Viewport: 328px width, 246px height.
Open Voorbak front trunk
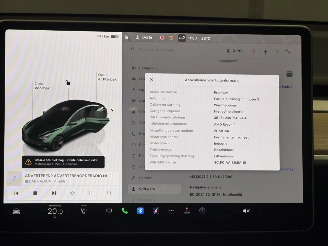42,86
